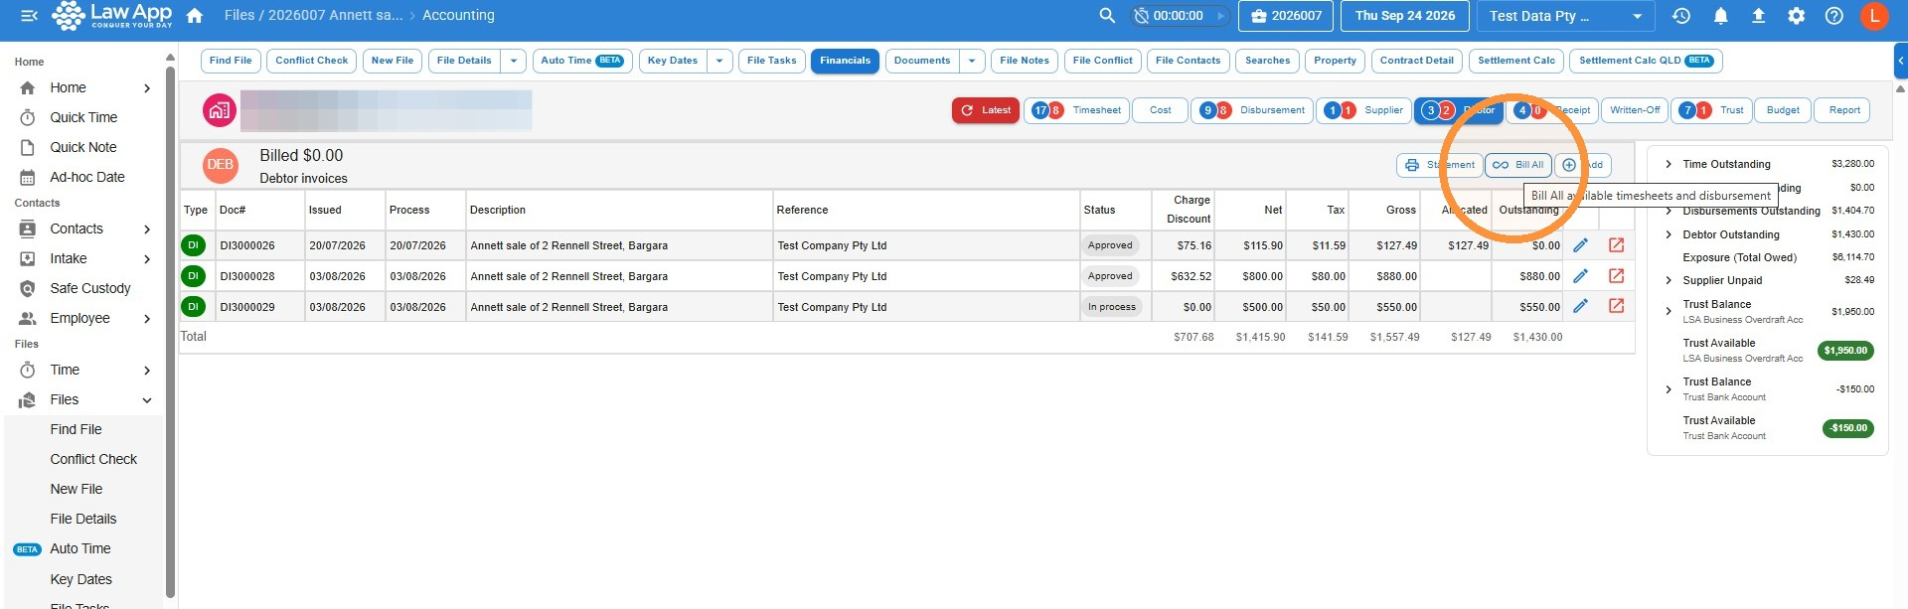Open the Timesheet financial tab
This screenshot has height=609, width=1908.
point(1078,110)
